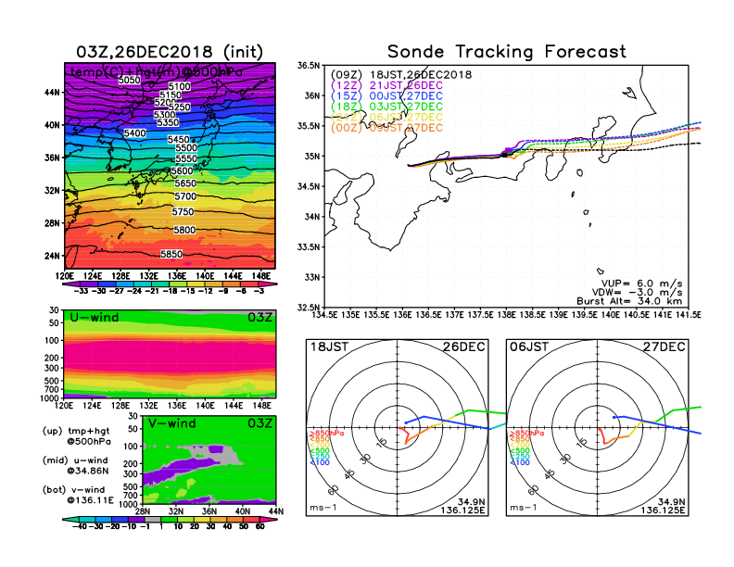Click the 5400 contour label
734x567 pixels.
[x=134, y=133]
